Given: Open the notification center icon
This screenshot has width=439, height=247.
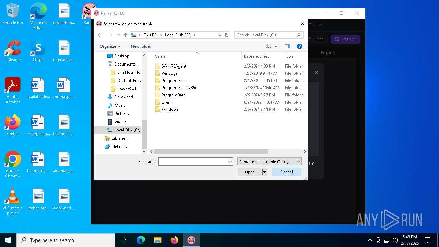Looking at the screenshot, I should [428, 240].
